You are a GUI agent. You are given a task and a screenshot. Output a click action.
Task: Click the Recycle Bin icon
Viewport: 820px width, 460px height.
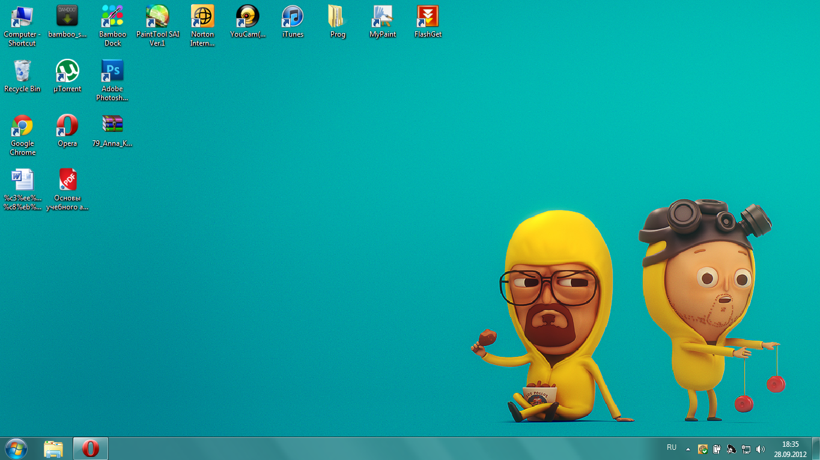22,76
